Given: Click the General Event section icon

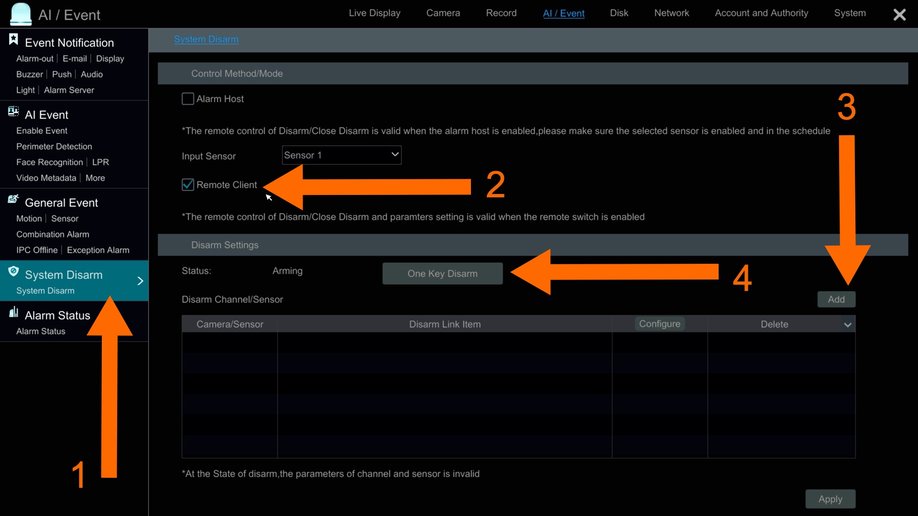Looking at the screenshot, I should pyautogui.click(x=13, y=199).
